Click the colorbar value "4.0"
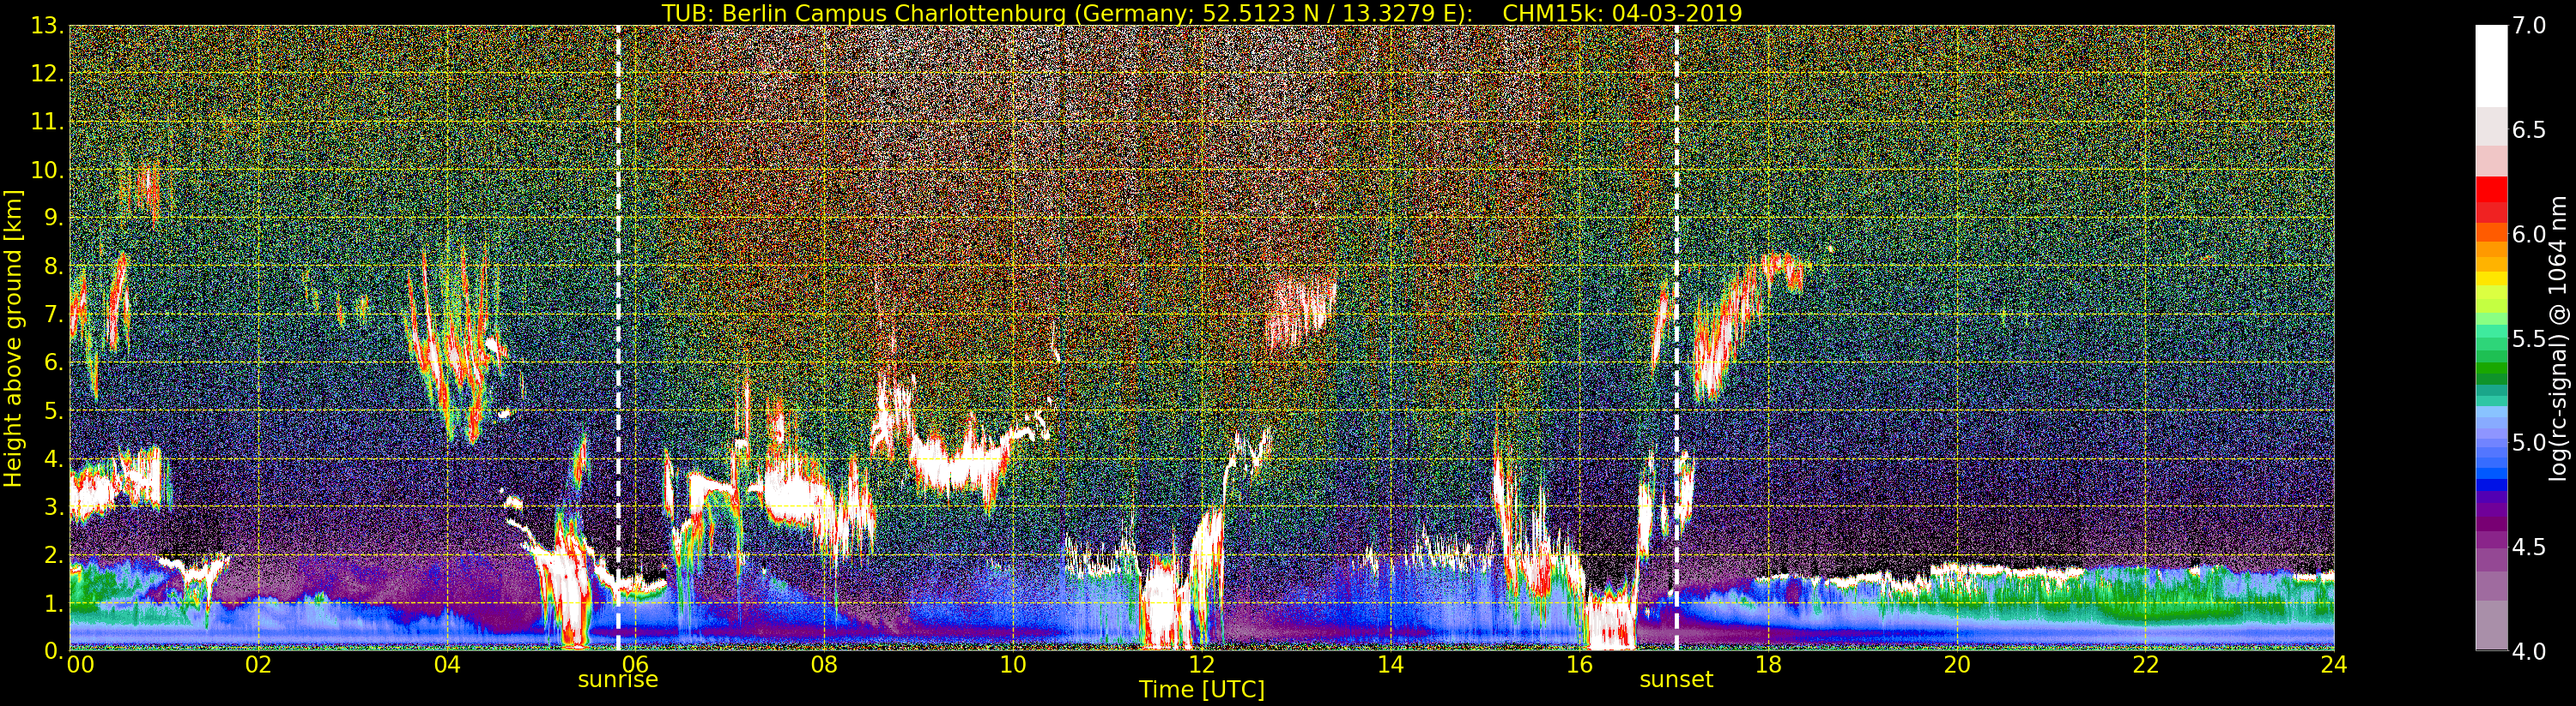This screenshot has width=2576, height=706. (x=2530, y=651)
